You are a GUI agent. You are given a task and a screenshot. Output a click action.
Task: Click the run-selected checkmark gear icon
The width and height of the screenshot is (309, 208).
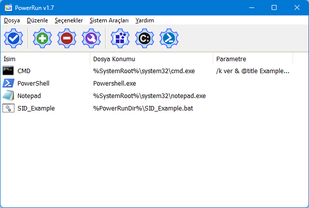(x=13, y=38)
